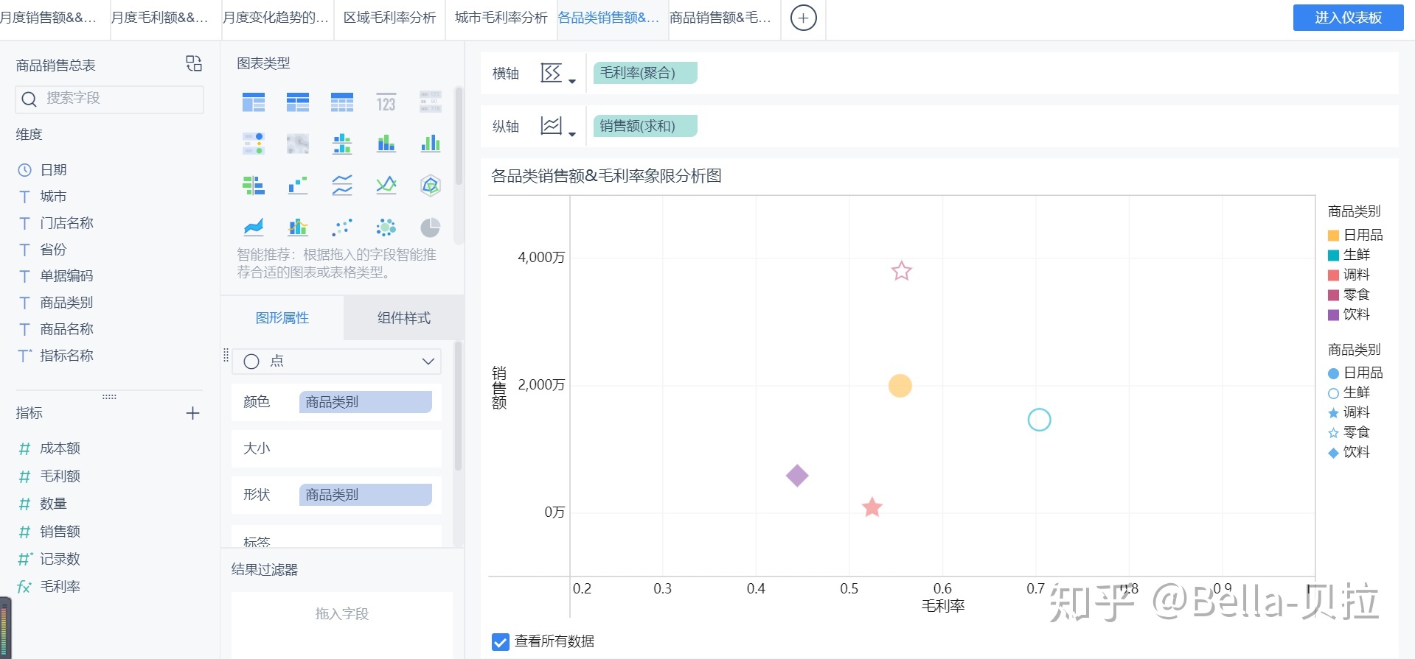The height and width of the screenshot is (659, 1415).
Task: Select the area chart type
Action: [x=254, y=227]
